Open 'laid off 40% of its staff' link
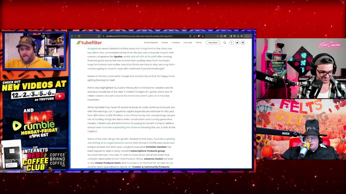Viewport: 346px width, 194px height. (x=144, y=57)
